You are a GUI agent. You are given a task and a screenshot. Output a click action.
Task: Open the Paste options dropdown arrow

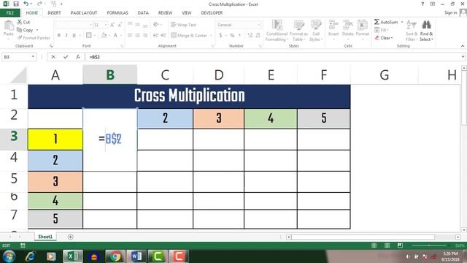[9, 39]
